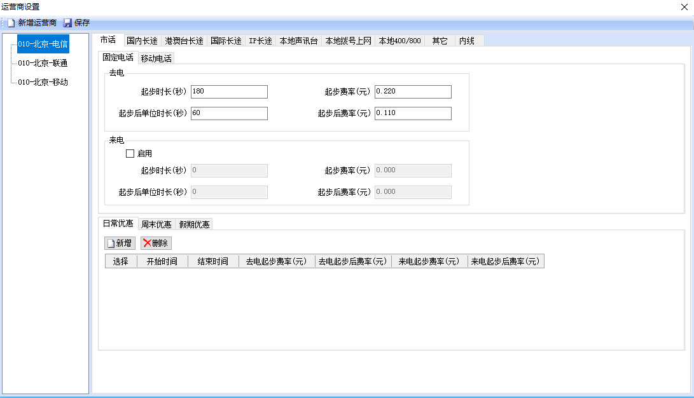The image size is (694, 398).
Task: Click the red X 删除 button
Action: click(x=156, y=243)
